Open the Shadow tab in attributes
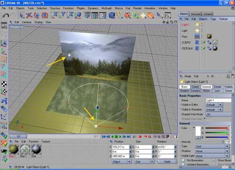The width and height of the screenshot is (235, 170). point(185,91)
